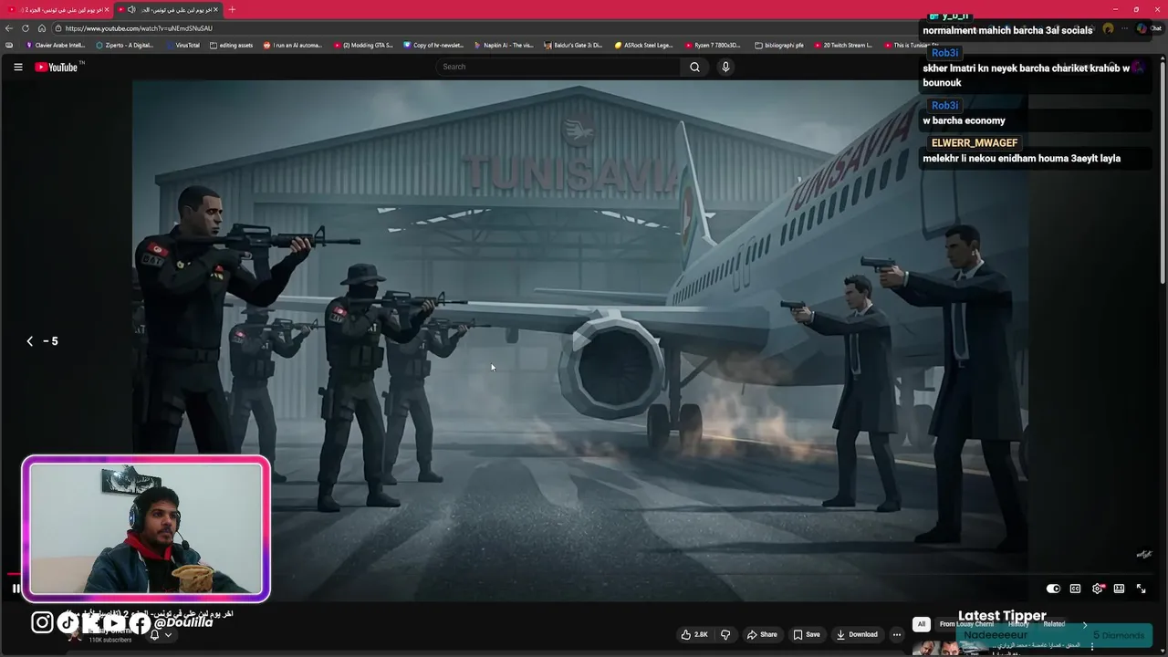Open the I run an AI automa bookmark

click(x=294, y=45)
